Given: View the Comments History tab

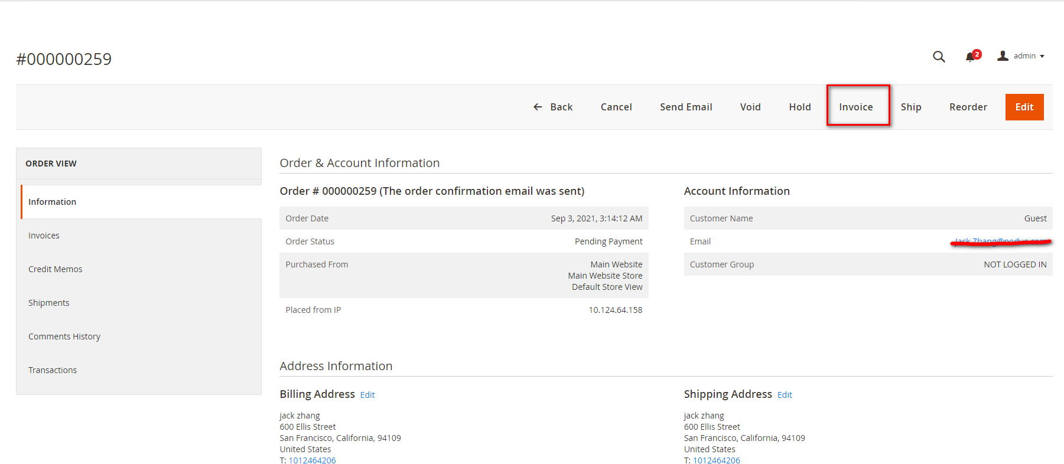Looking at the screenshot, I should [64, 336].
